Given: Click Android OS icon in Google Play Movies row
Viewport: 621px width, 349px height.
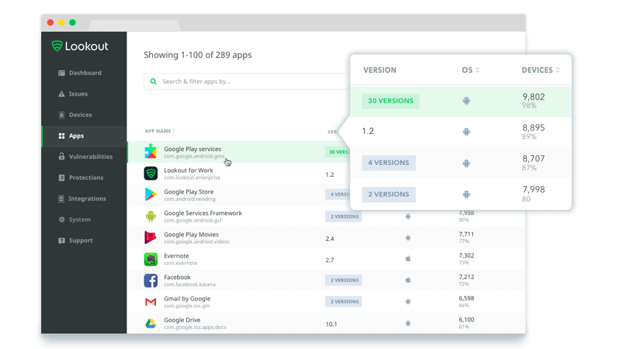Looking at the screenshot, I should (x=408, y=238).
